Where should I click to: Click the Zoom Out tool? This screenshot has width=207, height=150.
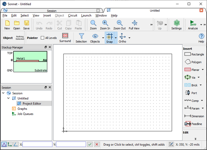(x=119, y=25)
